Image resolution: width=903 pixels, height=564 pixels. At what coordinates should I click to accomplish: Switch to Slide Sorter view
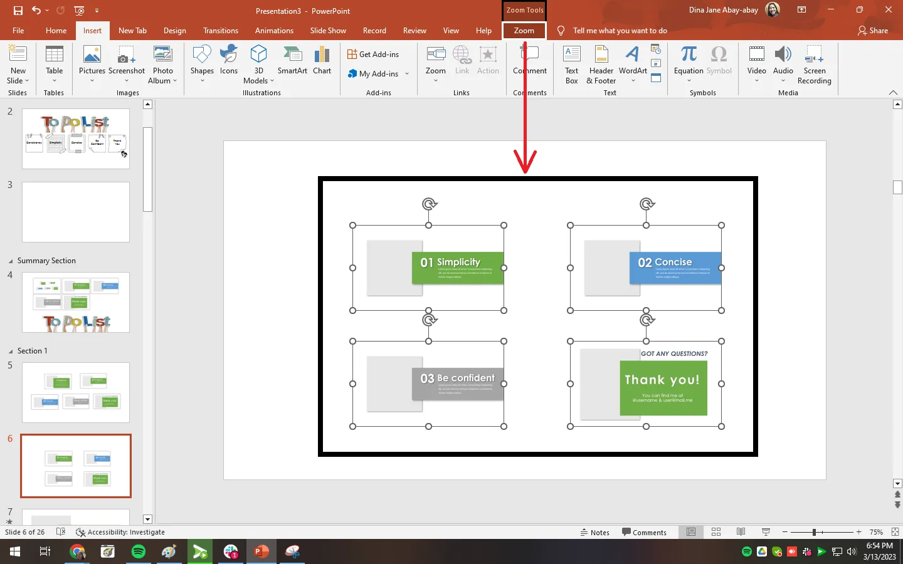point(716,532)
